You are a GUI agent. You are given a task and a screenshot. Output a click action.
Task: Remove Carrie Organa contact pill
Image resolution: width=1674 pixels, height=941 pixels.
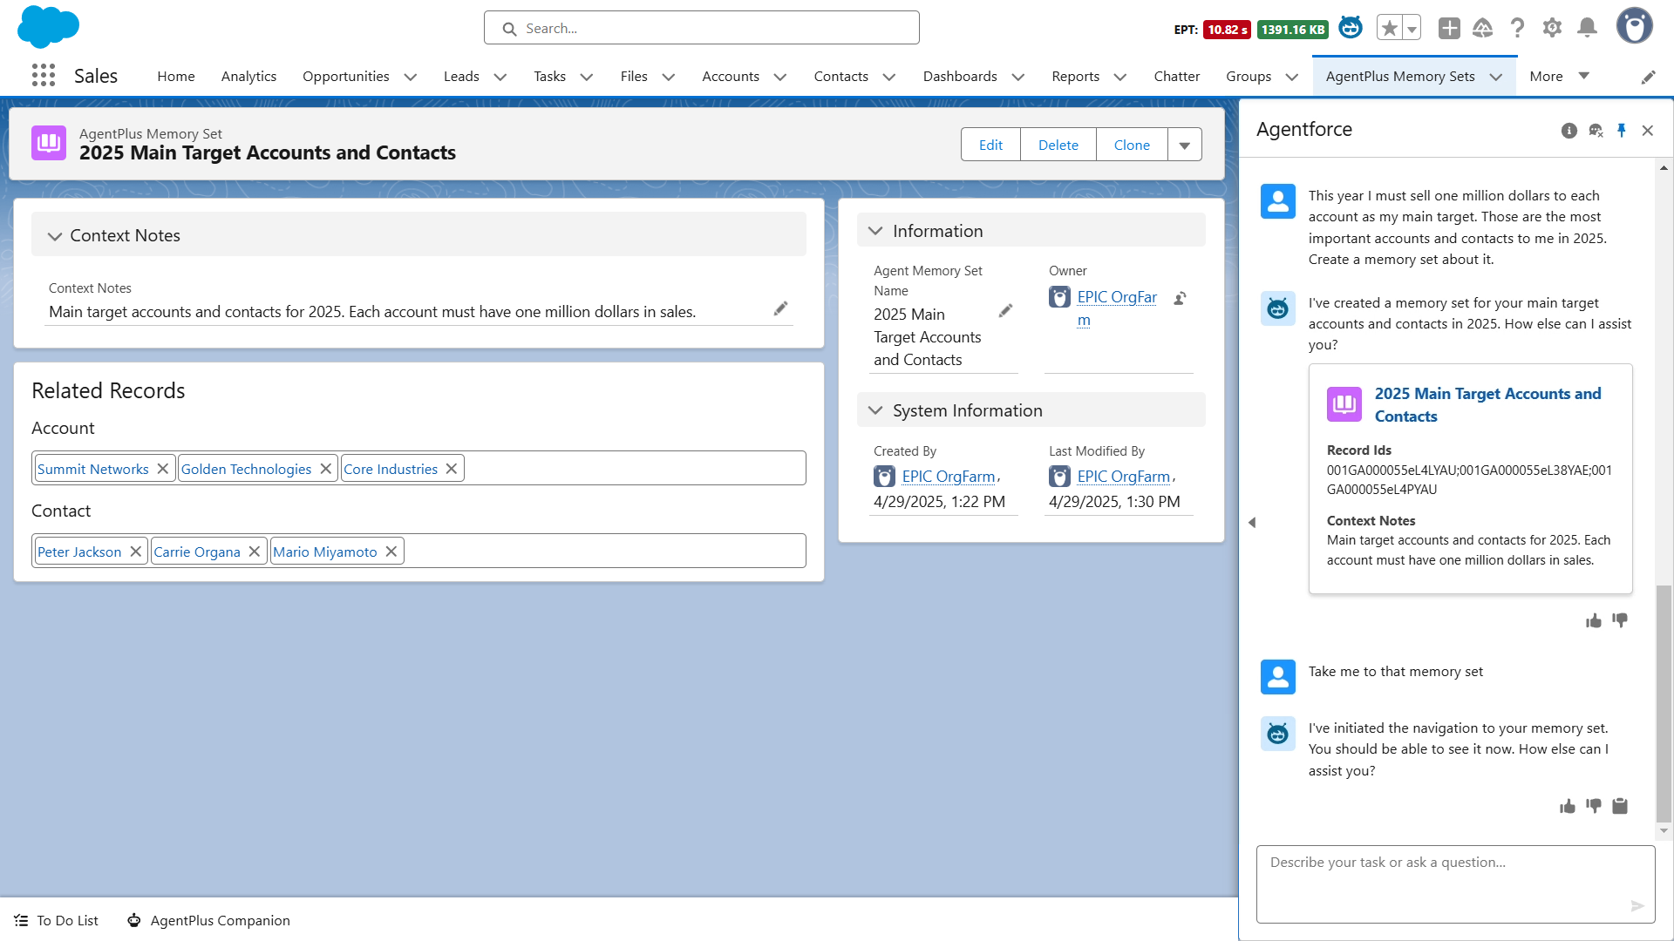(255, 552)
